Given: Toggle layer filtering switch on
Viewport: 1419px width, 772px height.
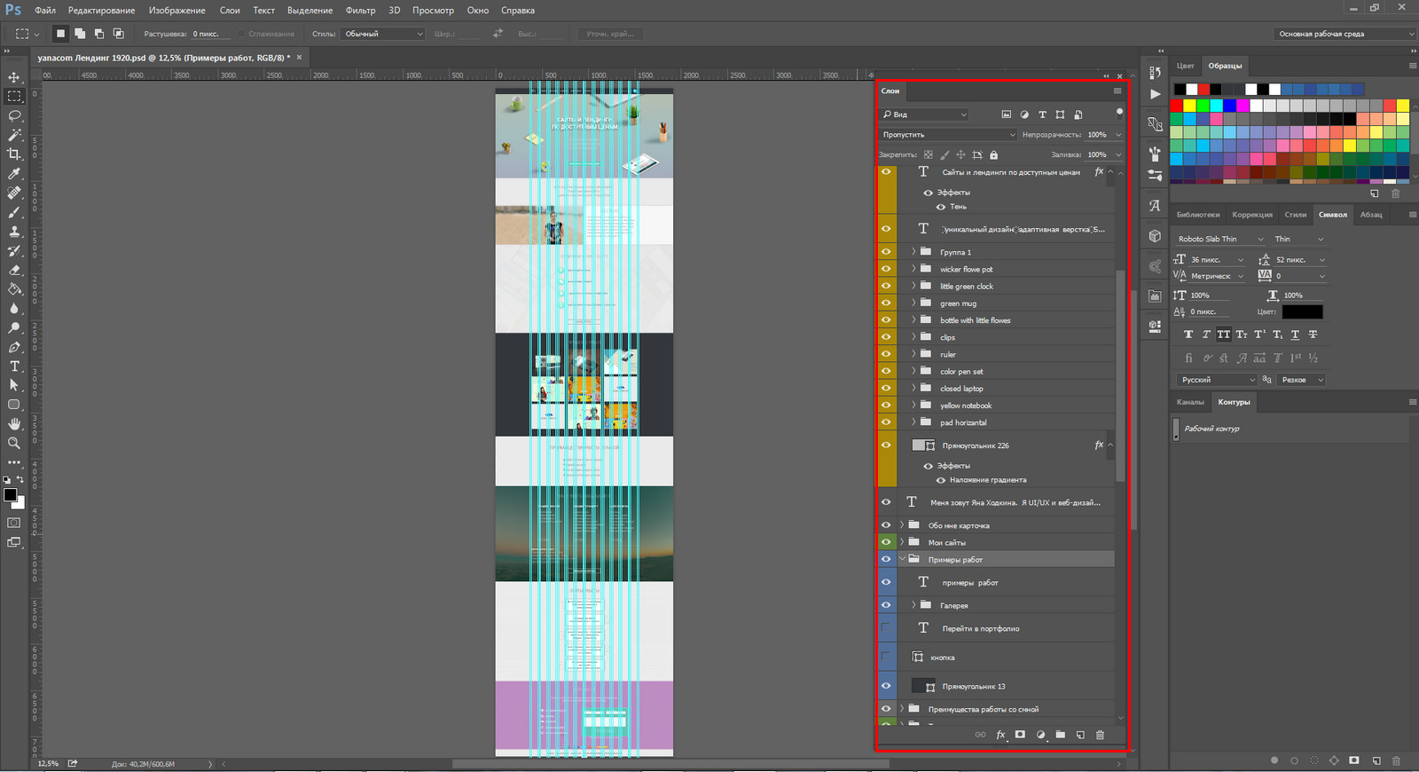Looking at the screenshot, I should tap(1119, 113).
